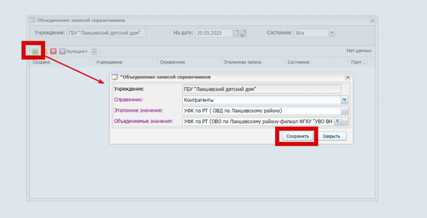
Task: Click the background window's Учреждение field
Action: pos(107,33)
